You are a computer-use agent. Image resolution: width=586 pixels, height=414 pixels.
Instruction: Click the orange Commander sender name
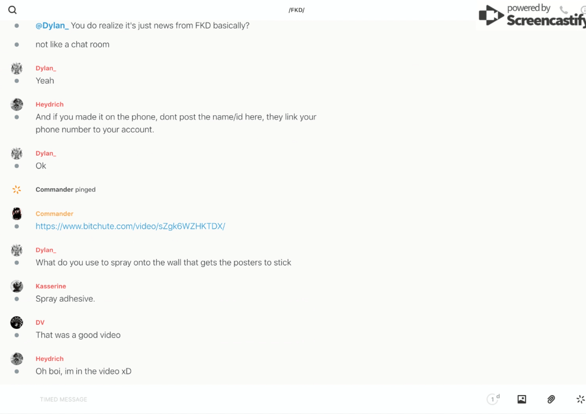click(x=54, y=214)
